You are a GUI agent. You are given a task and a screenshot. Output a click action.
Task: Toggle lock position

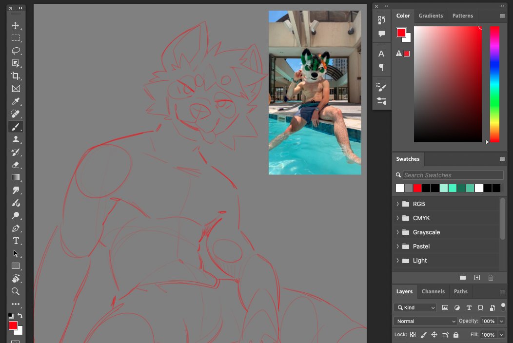coord(434,335)
